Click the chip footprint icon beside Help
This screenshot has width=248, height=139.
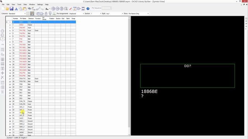point(83,8)
